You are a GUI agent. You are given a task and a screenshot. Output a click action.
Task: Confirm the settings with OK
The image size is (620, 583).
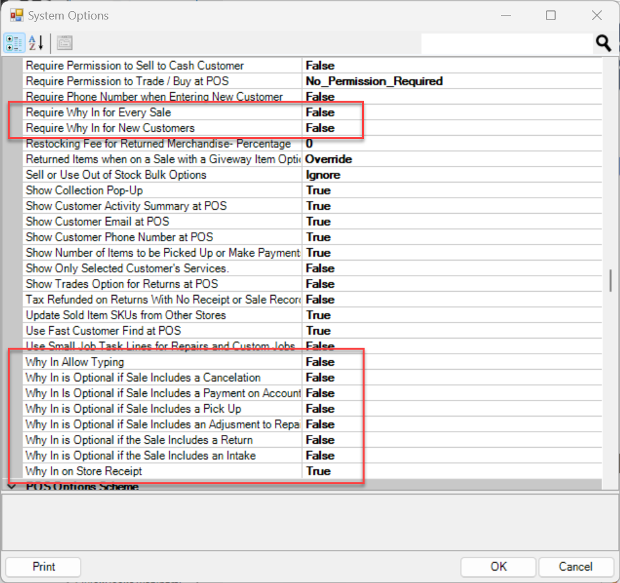(498, 567)
